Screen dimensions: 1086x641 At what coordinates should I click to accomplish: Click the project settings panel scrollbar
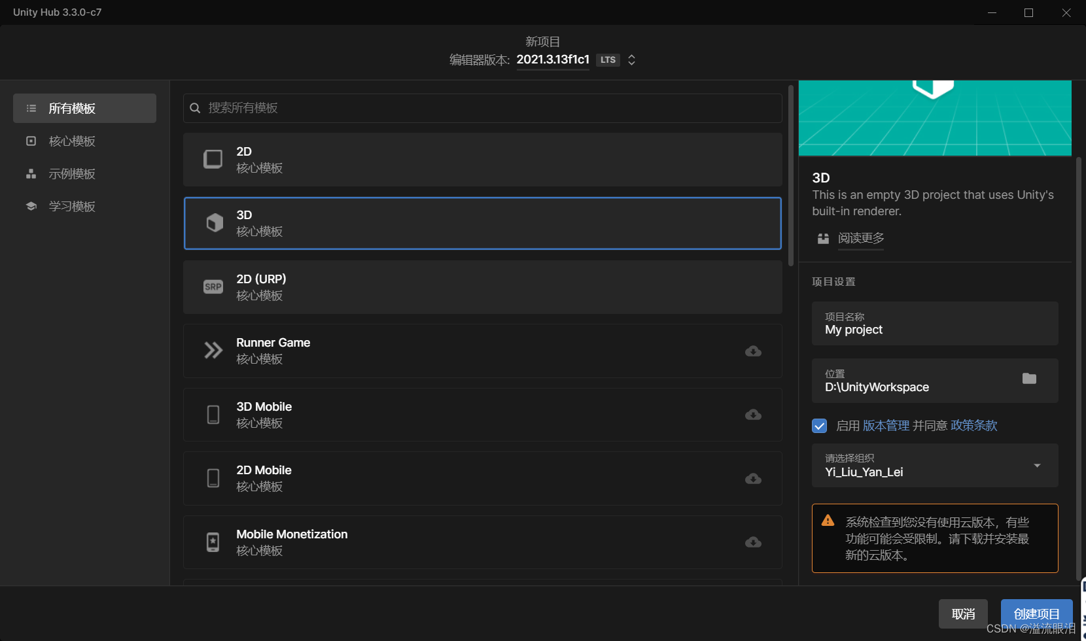(x=1079, y=368)
